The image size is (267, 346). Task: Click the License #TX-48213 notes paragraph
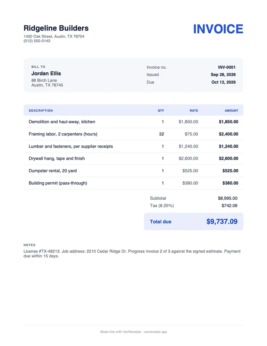pyautogui.click(x=132, y=254)
